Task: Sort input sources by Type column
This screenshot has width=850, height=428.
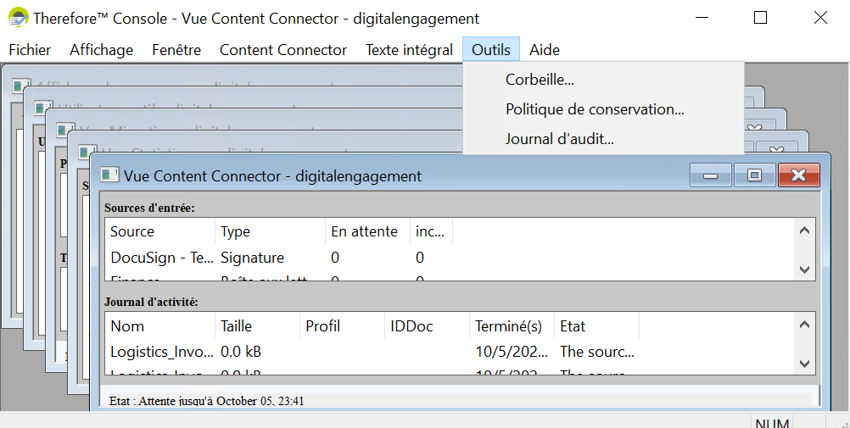Action: point(271,232)
